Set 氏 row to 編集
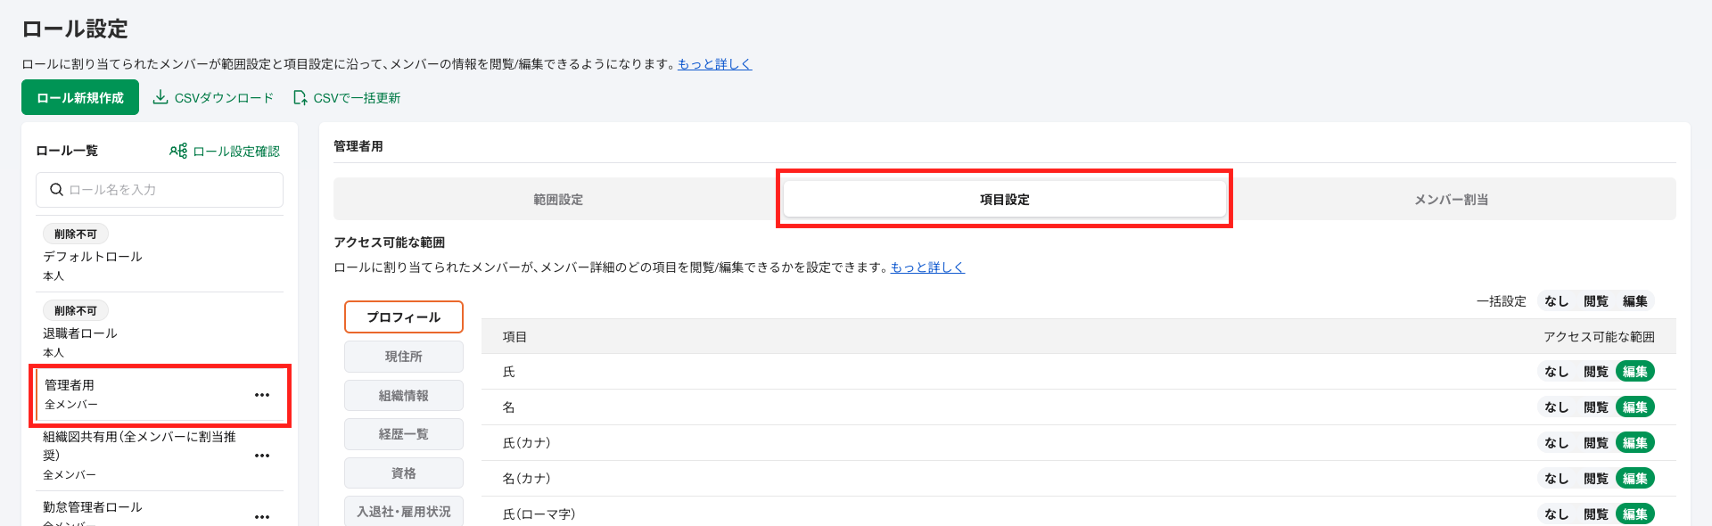1712x526 pixels. click(1635, 372)
